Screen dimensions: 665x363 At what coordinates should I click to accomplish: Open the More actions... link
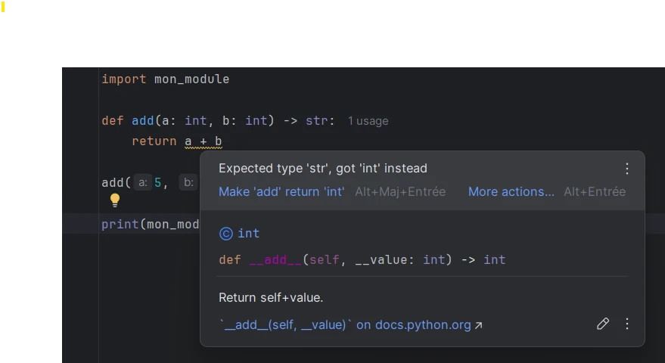coord(511,192)
